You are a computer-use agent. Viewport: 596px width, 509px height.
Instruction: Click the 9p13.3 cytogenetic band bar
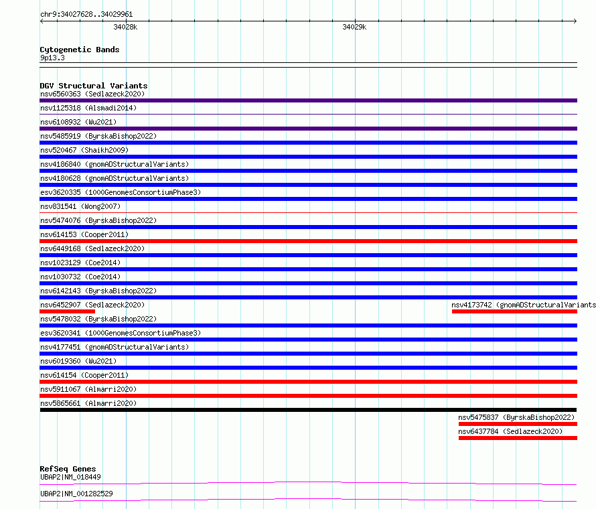click(x=308, y=65)
